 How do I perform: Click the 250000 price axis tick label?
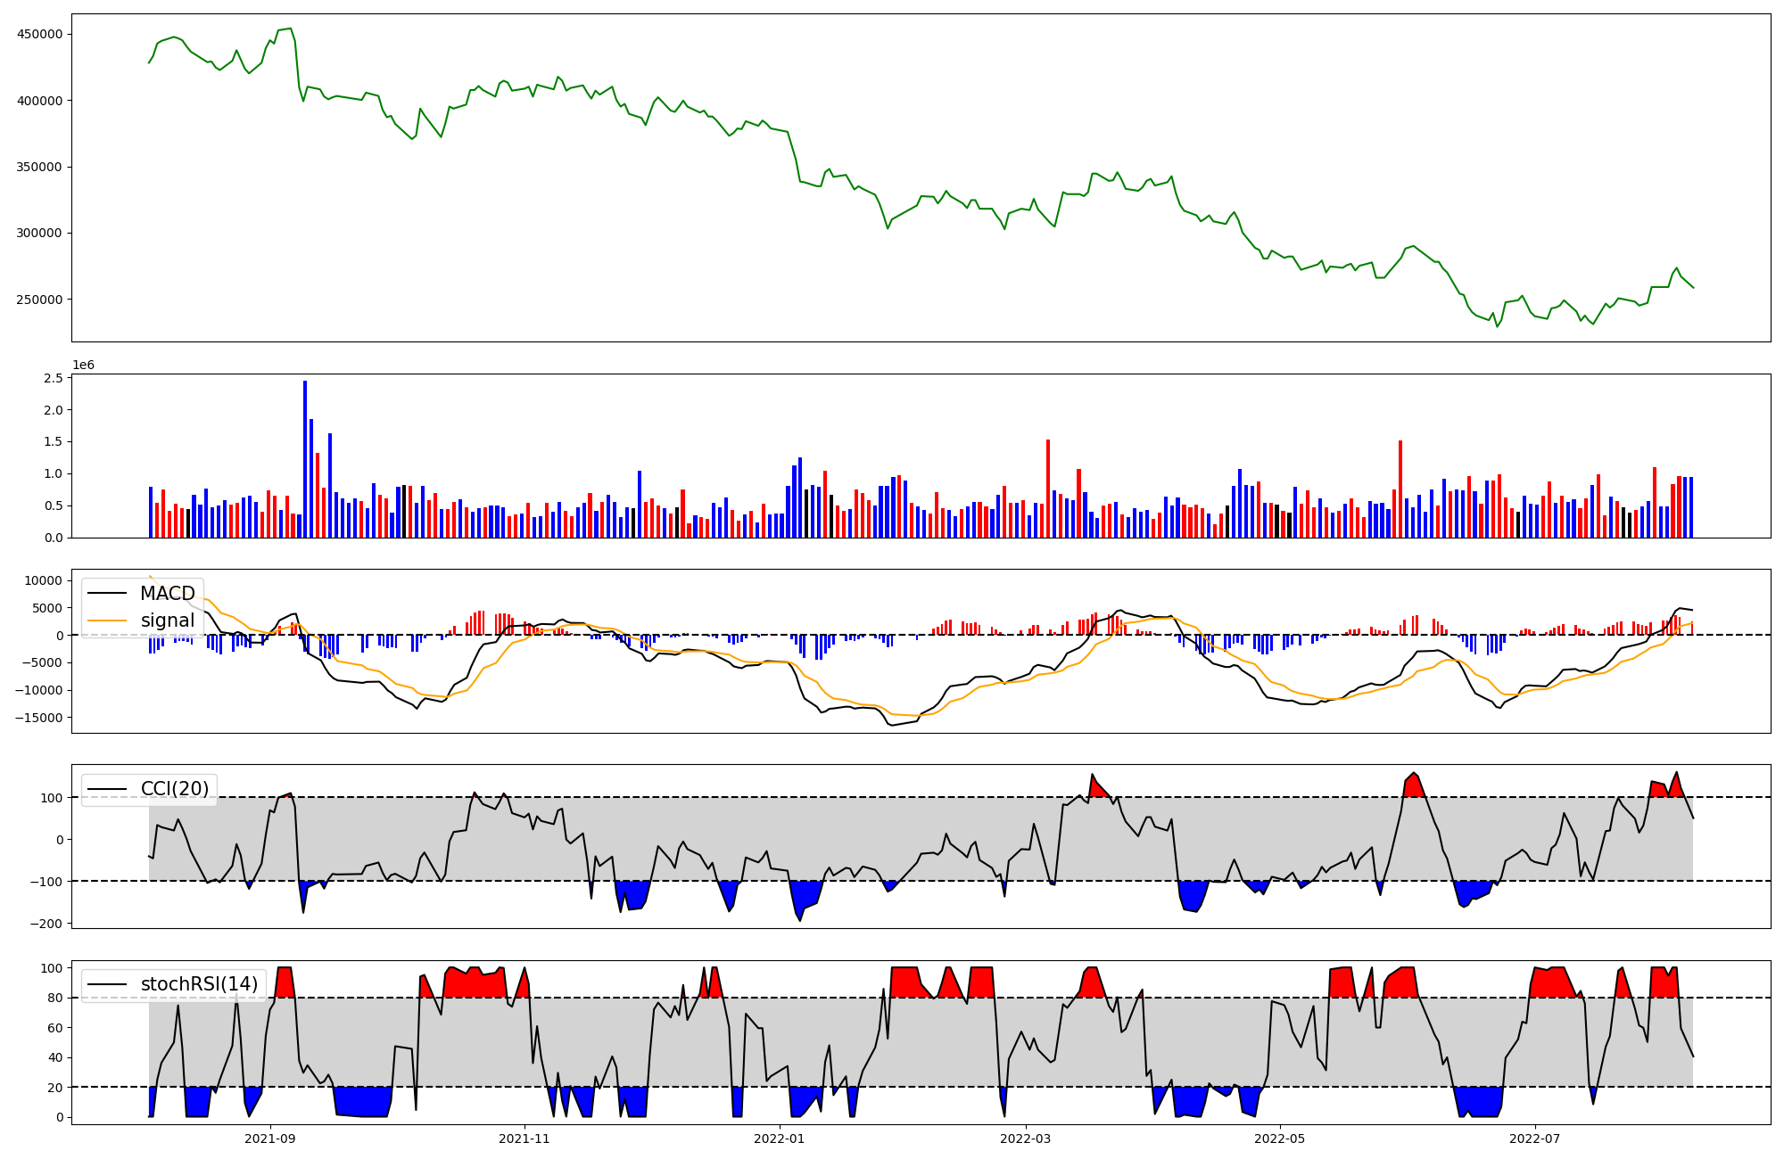(40, 300)
